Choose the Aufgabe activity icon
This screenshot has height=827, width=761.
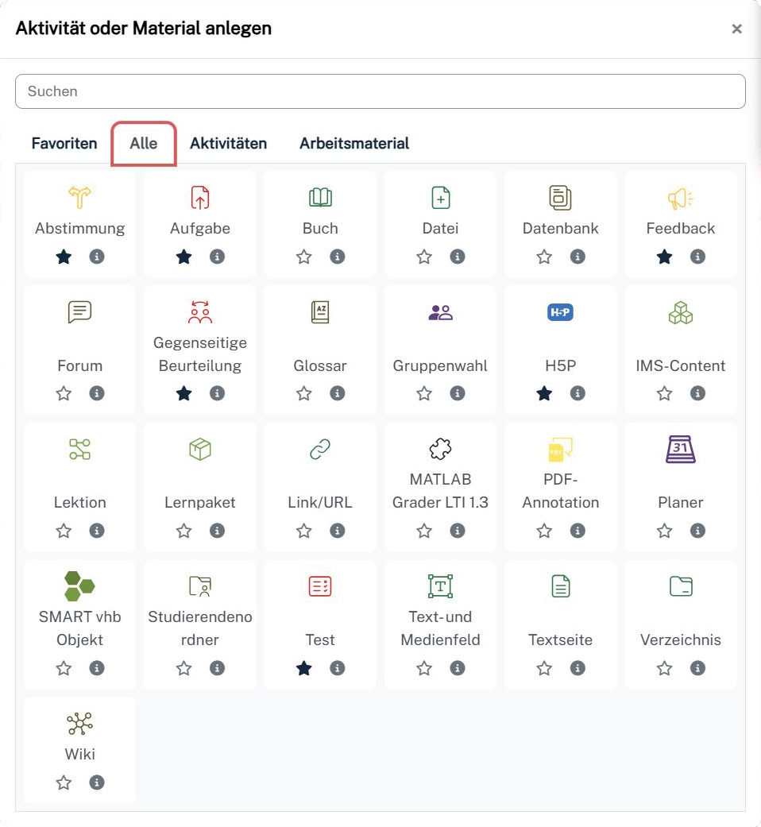(199, 196)
